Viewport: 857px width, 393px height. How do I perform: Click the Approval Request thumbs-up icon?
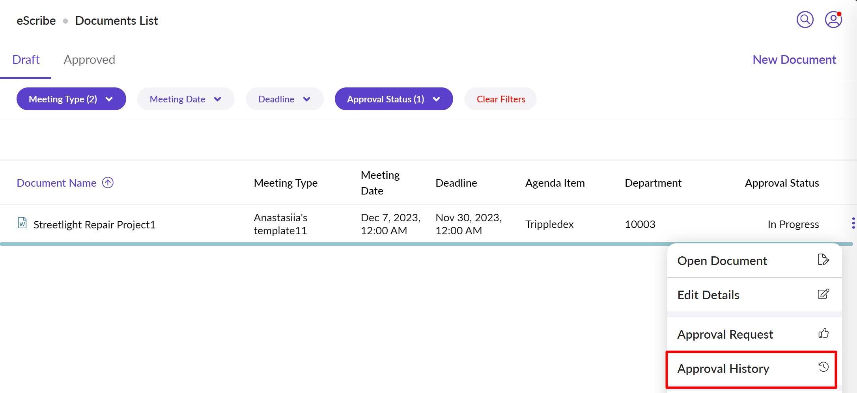(823, 334)
